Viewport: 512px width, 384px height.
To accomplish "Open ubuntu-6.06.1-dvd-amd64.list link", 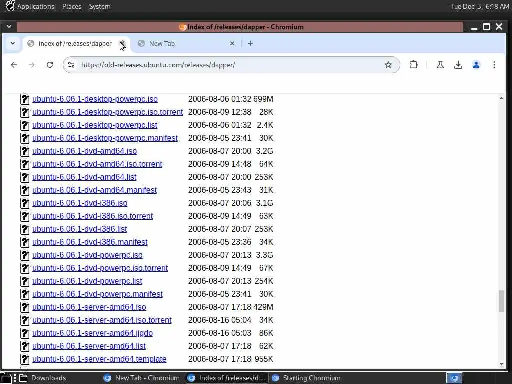I will tap(84, 177).
